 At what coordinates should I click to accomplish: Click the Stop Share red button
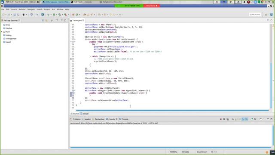(x=152, y=6)
